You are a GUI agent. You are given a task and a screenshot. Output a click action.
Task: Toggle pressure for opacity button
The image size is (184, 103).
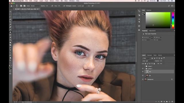pos(52,6)
